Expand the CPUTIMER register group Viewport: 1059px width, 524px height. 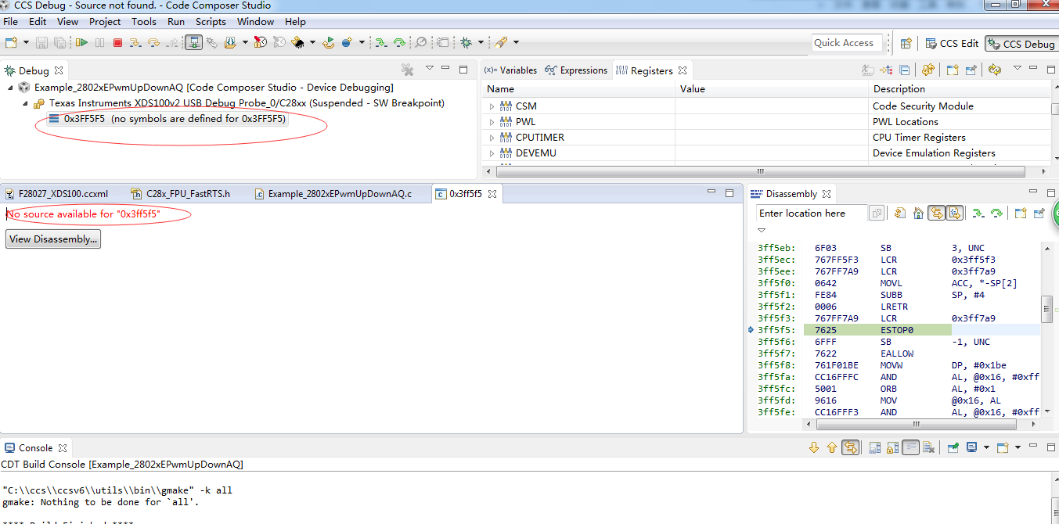(492, 138)
